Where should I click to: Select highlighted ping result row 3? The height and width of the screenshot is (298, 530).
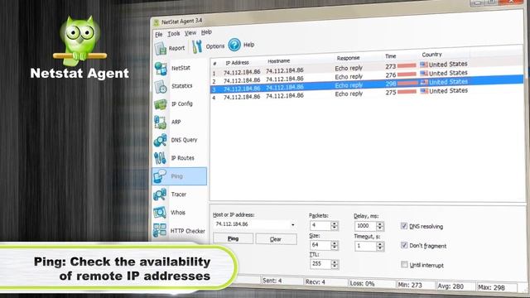click(367, 84)
